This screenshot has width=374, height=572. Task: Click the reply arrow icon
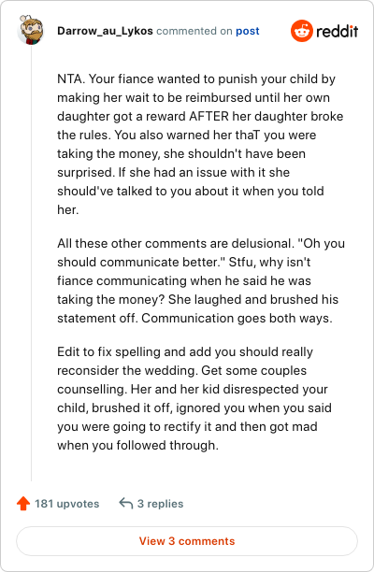(x=126, y=504)
